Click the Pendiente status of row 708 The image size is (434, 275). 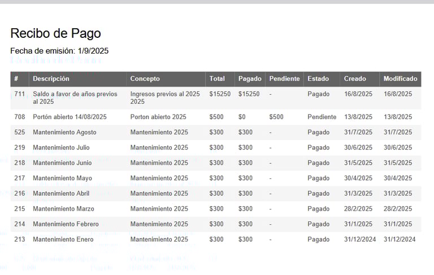tap(322, 117)
